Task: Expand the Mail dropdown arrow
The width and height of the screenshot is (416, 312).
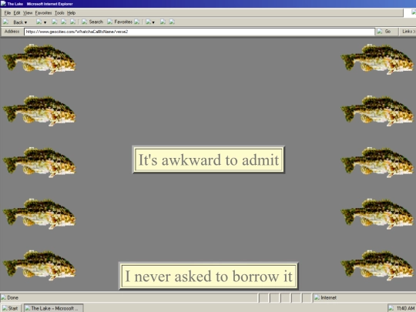Action: [153, 22]
